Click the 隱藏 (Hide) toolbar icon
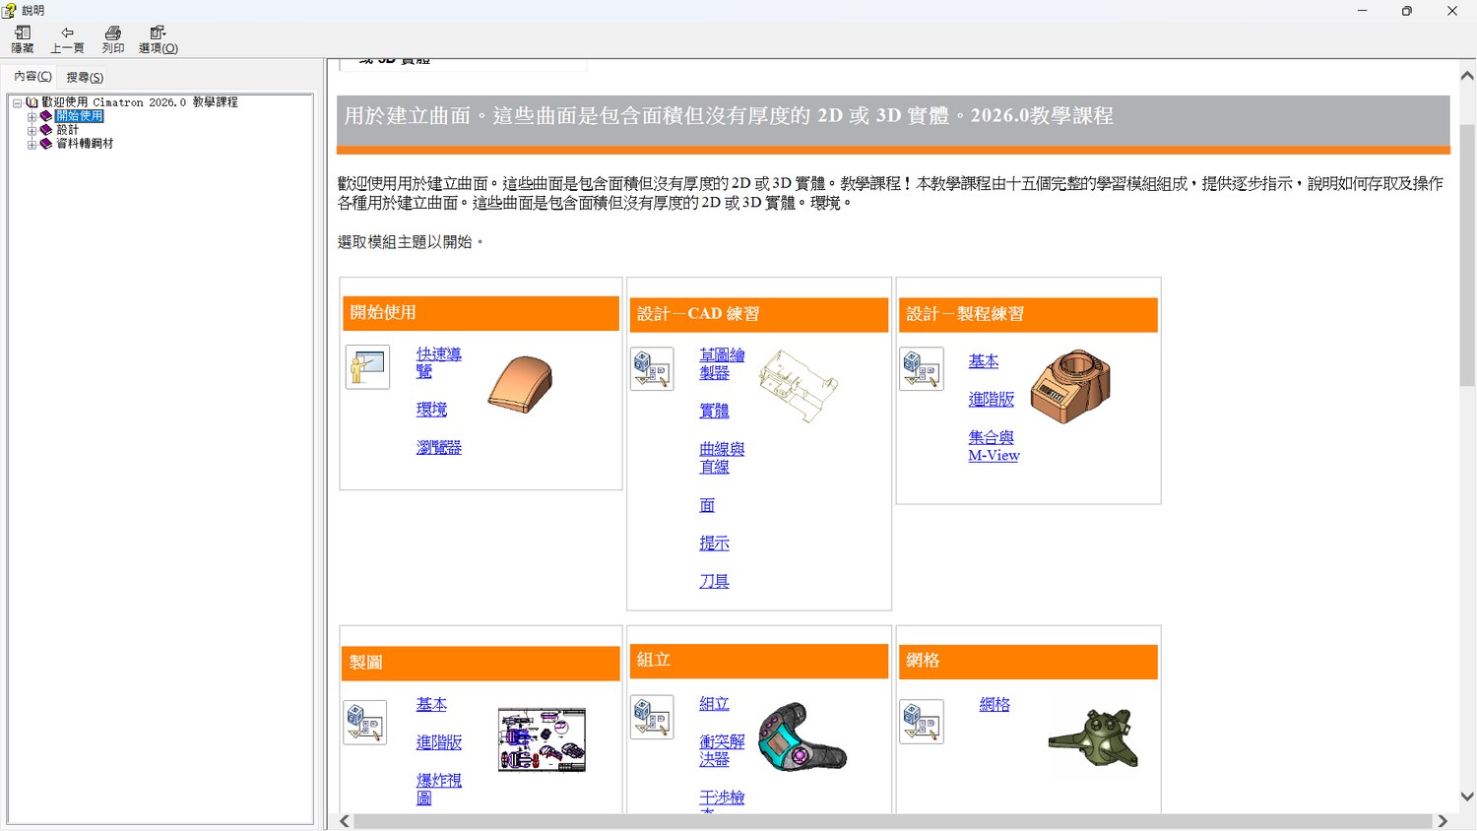This screenshot has height=831, width=1477. tap(22, 39)
